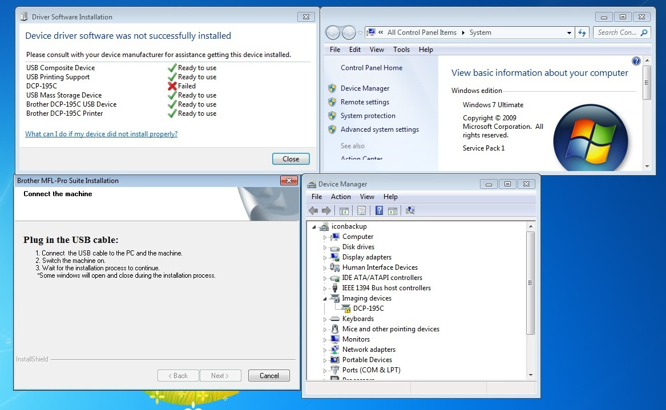Click the Keyboards icon in the device tree
Image resolution: width=666 pixels, height=410 pixels.
[334, 319]
